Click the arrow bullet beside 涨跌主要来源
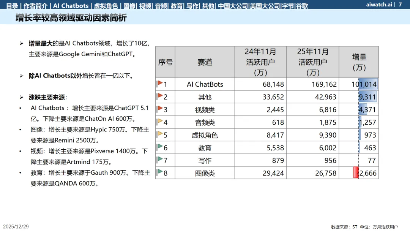This screenshot has width=410, height=231. pos(21,97)
